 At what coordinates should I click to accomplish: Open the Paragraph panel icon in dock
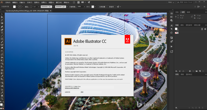click(x=172, y=29)
